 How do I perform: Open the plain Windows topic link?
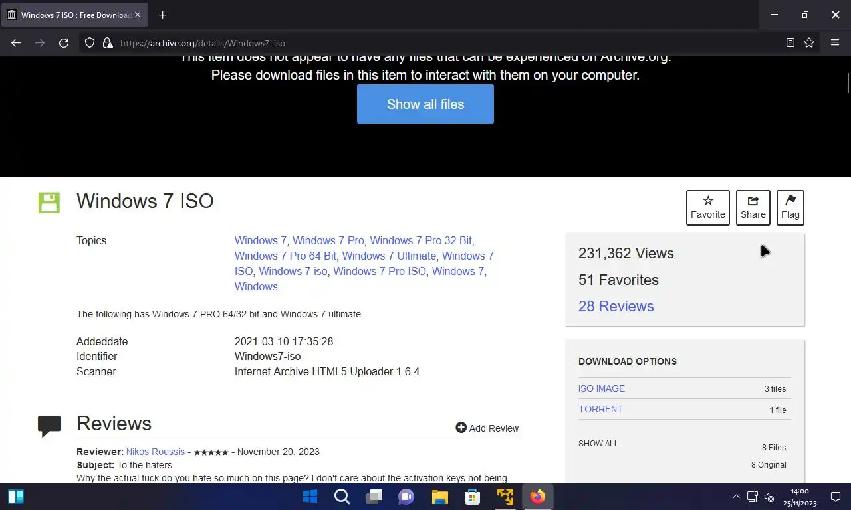tap(256, 286)
